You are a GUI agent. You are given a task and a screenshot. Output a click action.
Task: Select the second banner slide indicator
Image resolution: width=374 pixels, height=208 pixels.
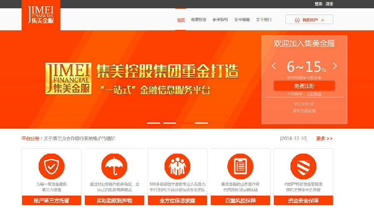point(170,123)
